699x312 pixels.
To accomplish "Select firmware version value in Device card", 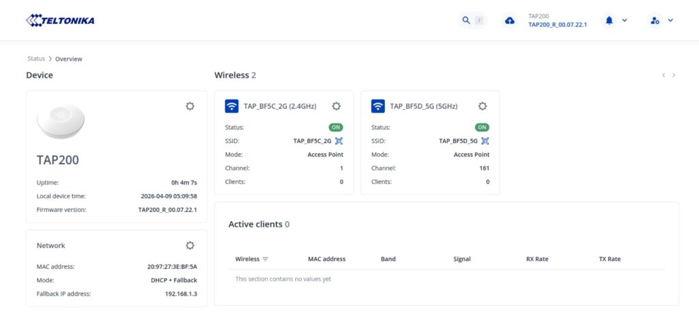I will click(168, 210).
